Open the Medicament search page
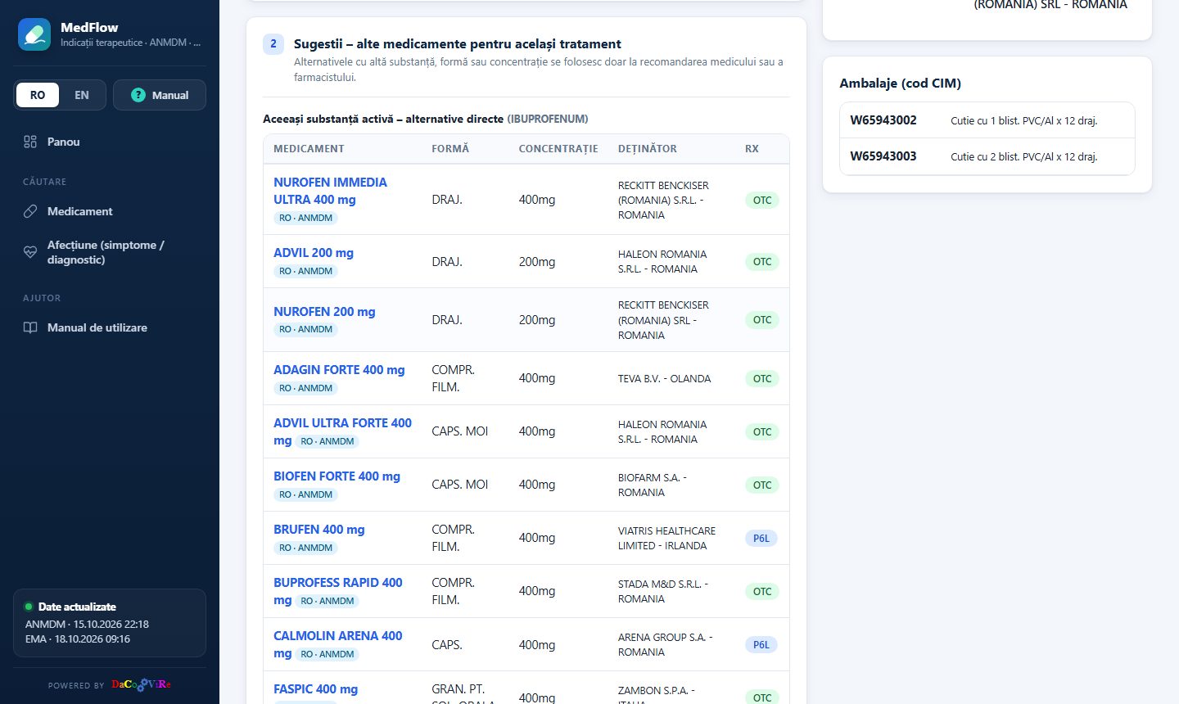This screenshot has height=704, width=1179. coord(110,211)
